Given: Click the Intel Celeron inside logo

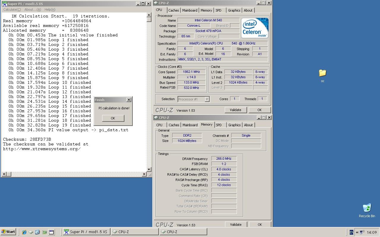Looking at the screenshot, I should tap(255, 28).
